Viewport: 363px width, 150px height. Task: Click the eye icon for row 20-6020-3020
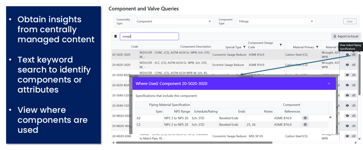(347, 65)
